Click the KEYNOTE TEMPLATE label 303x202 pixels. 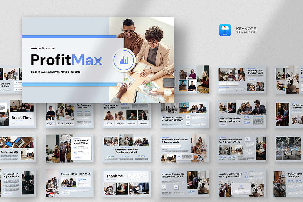(x=246, y=30)
